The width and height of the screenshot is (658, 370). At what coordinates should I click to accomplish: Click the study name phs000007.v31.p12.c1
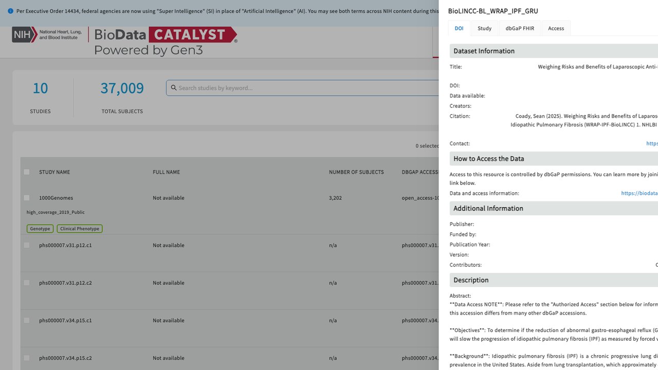tap(65, 245)
